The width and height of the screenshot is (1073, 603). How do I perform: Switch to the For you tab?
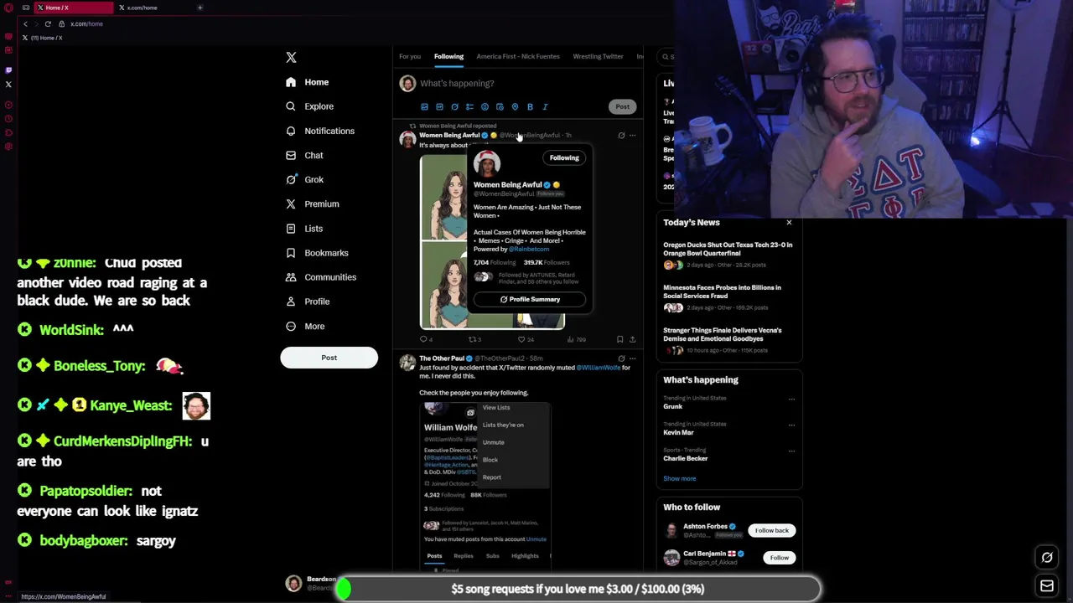pos(410,56)
